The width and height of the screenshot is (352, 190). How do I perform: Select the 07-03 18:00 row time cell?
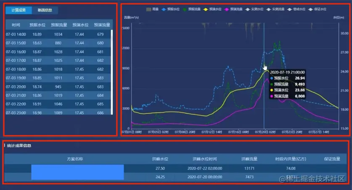click(x=16, y=69)
